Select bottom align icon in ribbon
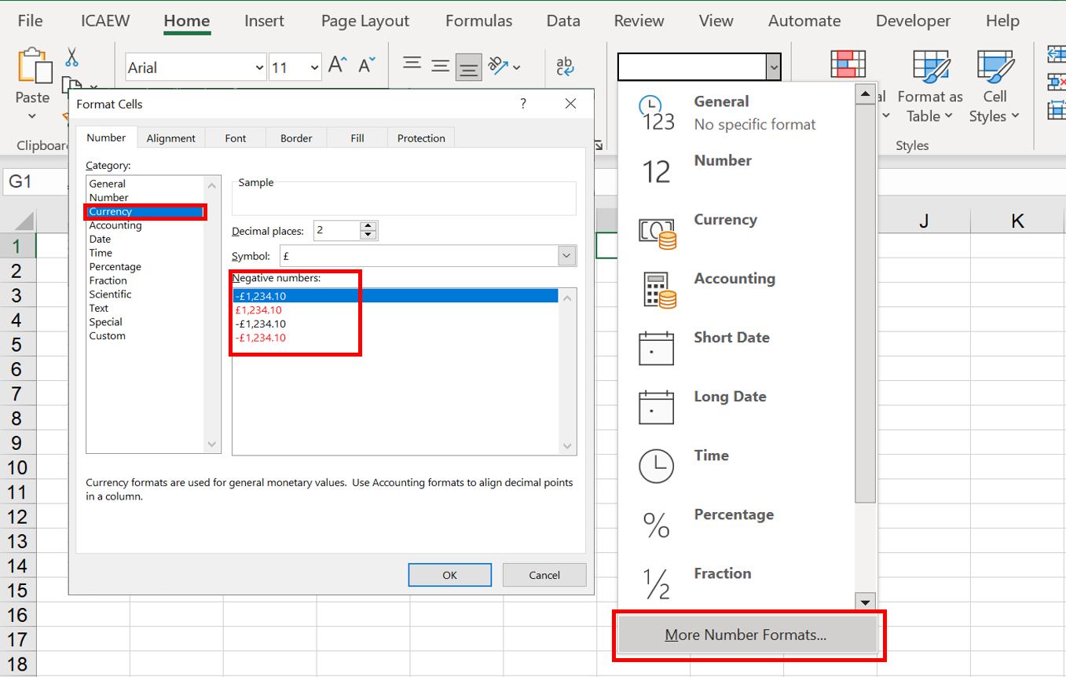The width and height of the screenshot is (1066, 677). (468, 68)
